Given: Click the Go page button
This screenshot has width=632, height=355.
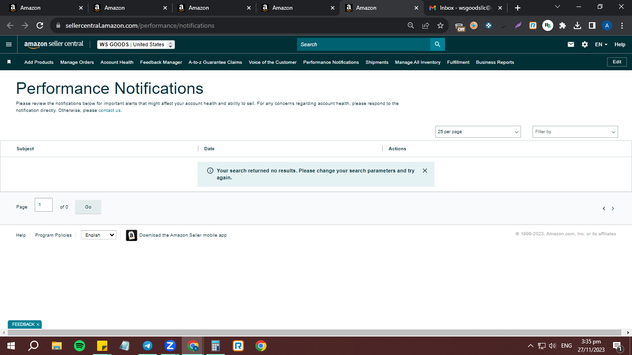Looking at the screenshot, I should pos(88,207).
